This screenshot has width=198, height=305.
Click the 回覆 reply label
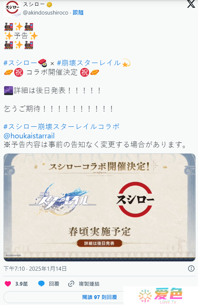(54, 284)
